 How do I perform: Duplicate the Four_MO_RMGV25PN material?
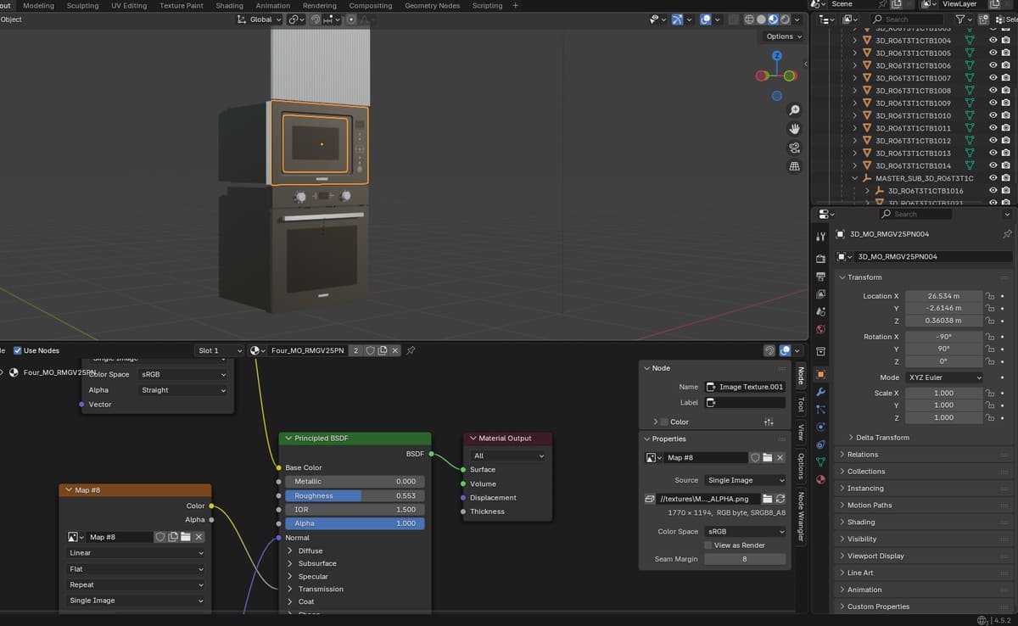coord(382,350)
